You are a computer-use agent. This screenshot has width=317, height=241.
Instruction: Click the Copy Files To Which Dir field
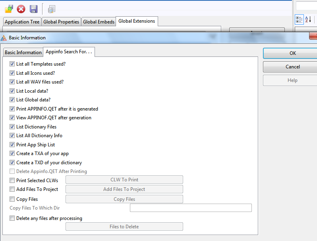[x=191, y=208]
